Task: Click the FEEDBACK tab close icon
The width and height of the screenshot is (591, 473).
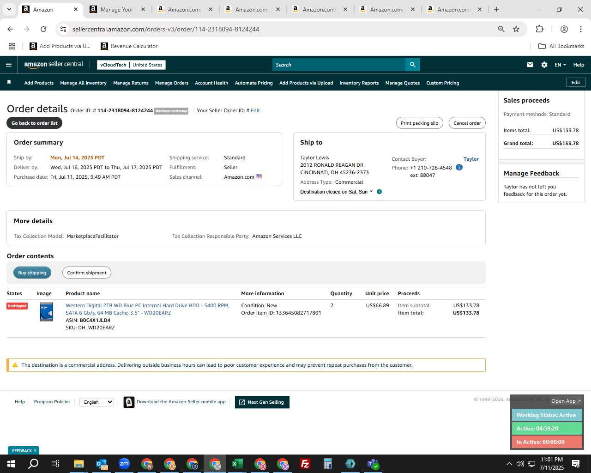Action: (35, 450)
